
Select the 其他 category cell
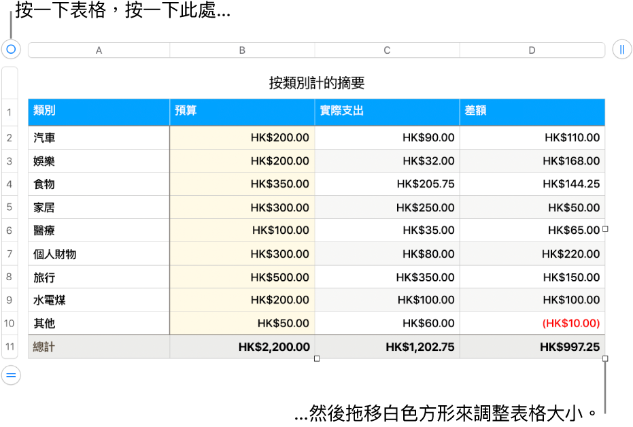[x=99, y=323]
